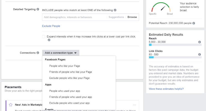Click the demographics, interests or behaviors field
The width and height of the screenshot is (206, 111).
click(74, 17)
